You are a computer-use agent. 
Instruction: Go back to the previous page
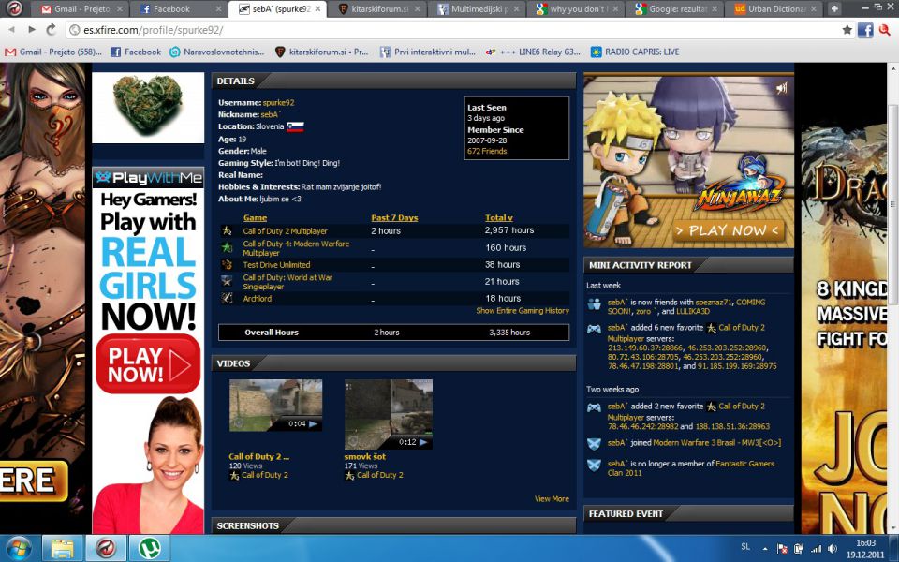click(12, 30)
